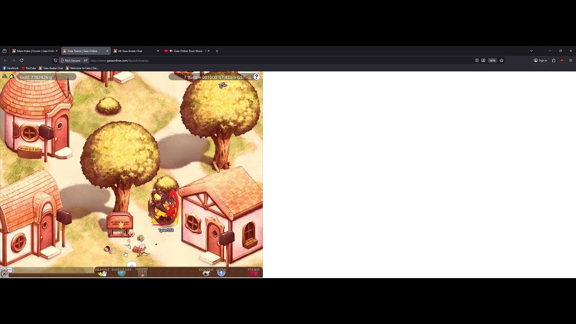Screen dimensions: 576x324
Task: Open the extensions icon
Action: 553,60
